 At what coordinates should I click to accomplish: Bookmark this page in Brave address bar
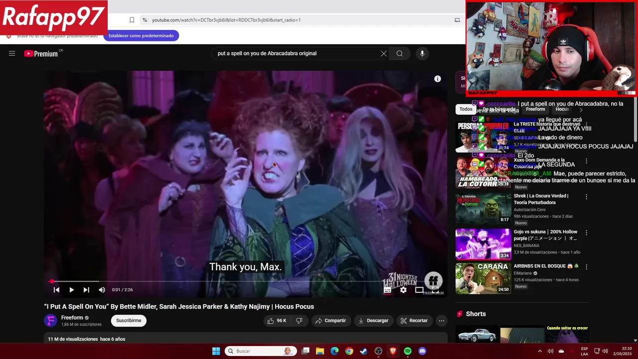(132, 20)
